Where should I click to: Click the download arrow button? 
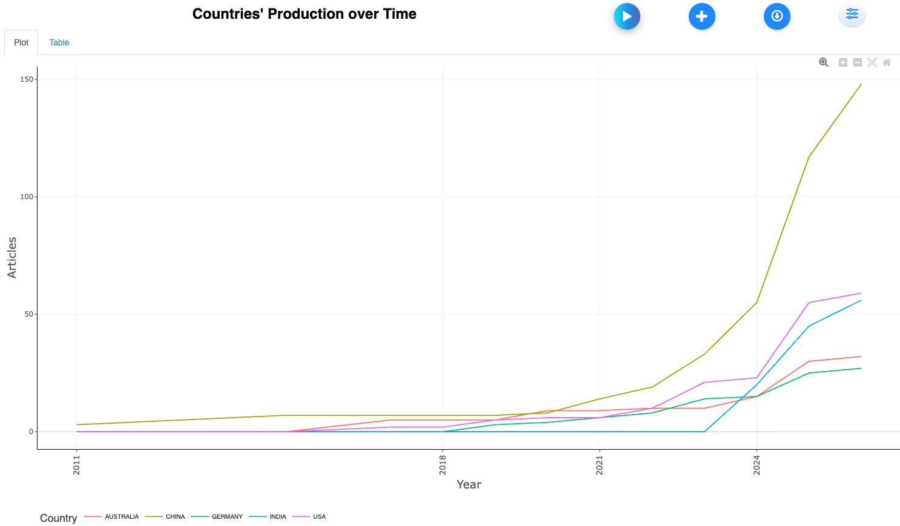pos(777,16)
